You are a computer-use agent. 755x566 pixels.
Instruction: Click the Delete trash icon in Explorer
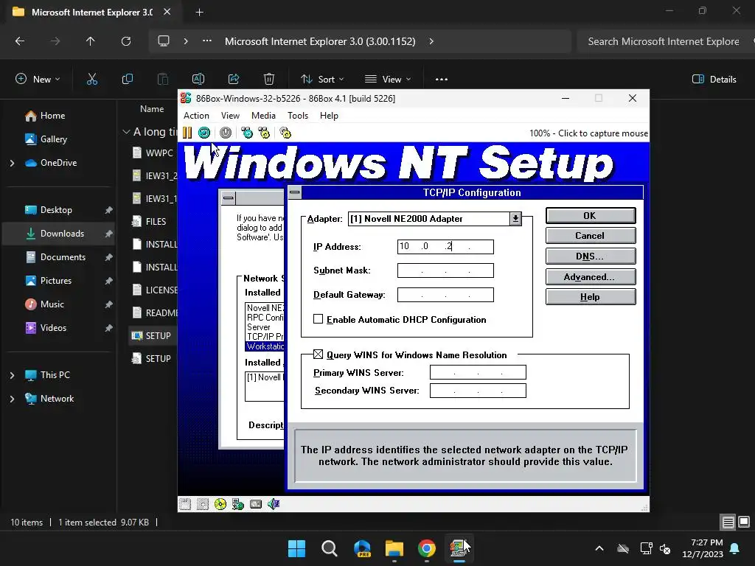(269, 80)
